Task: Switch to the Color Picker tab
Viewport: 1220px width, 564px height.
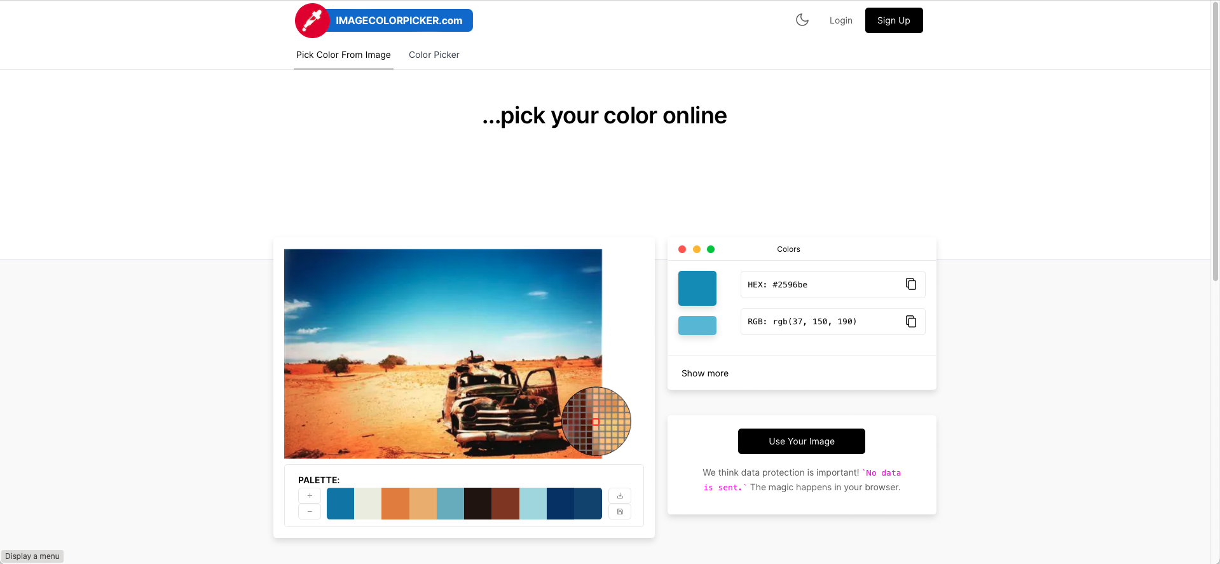Action: pyautogui.click(x=434, y=55)
